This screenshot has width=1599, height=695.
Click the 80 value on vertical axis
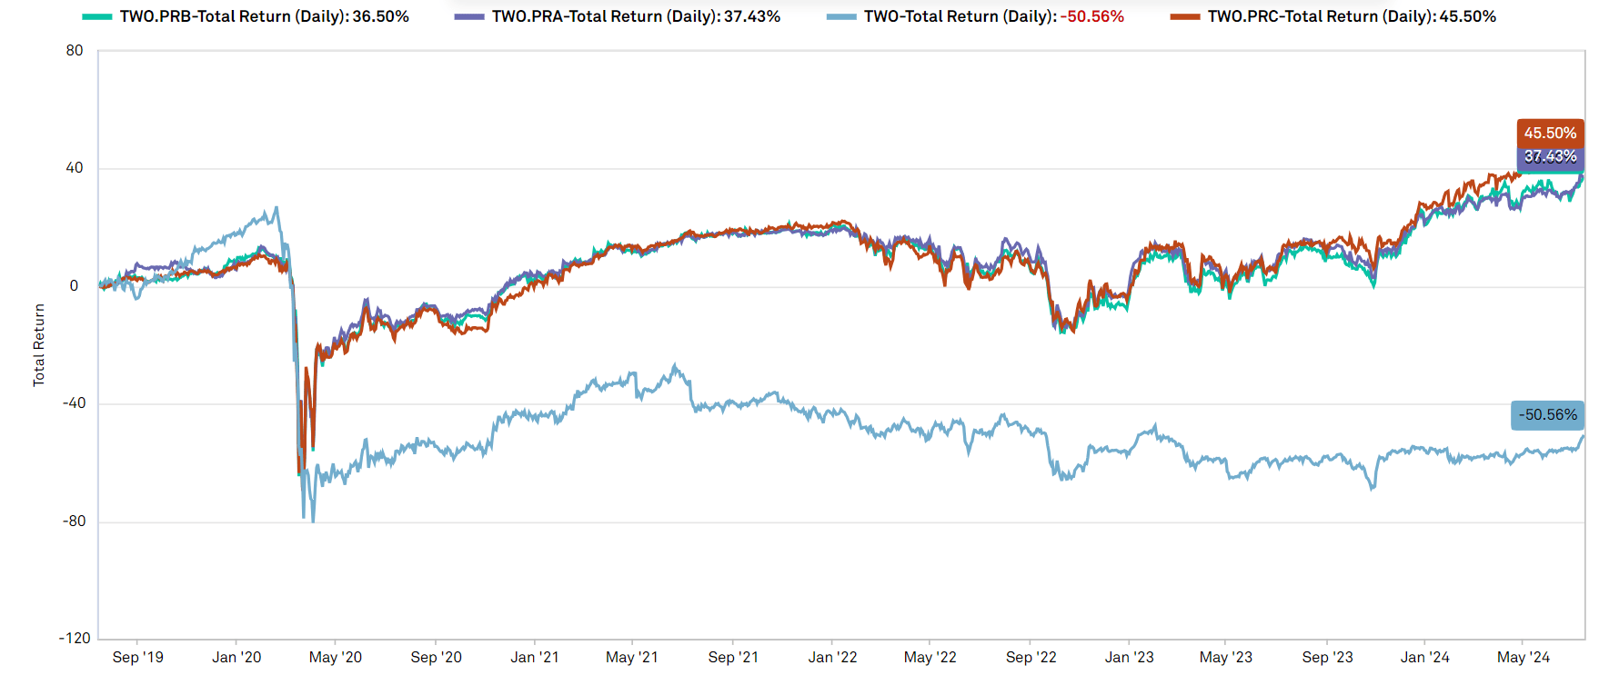click(x=75, y=51)
